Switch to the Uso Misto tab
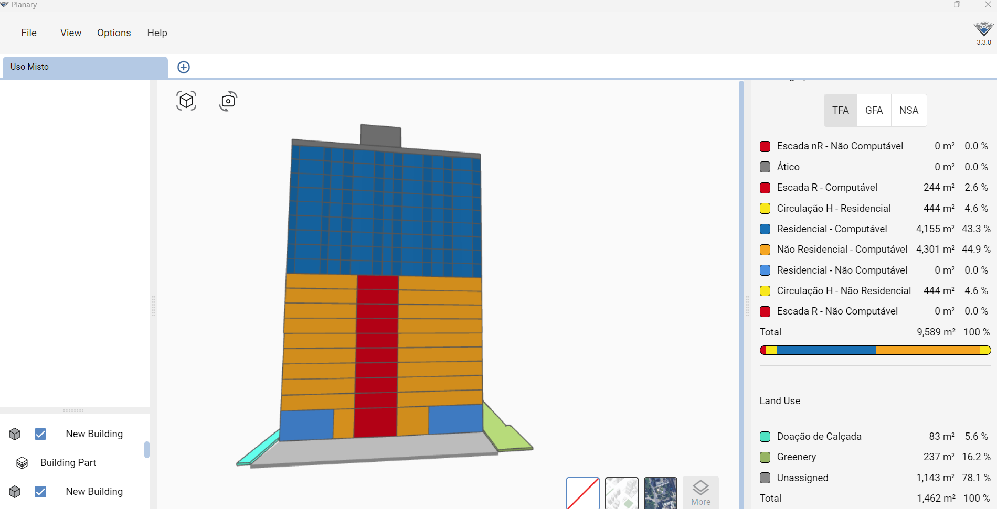This screenshot has height=509, width=997. 84,67
